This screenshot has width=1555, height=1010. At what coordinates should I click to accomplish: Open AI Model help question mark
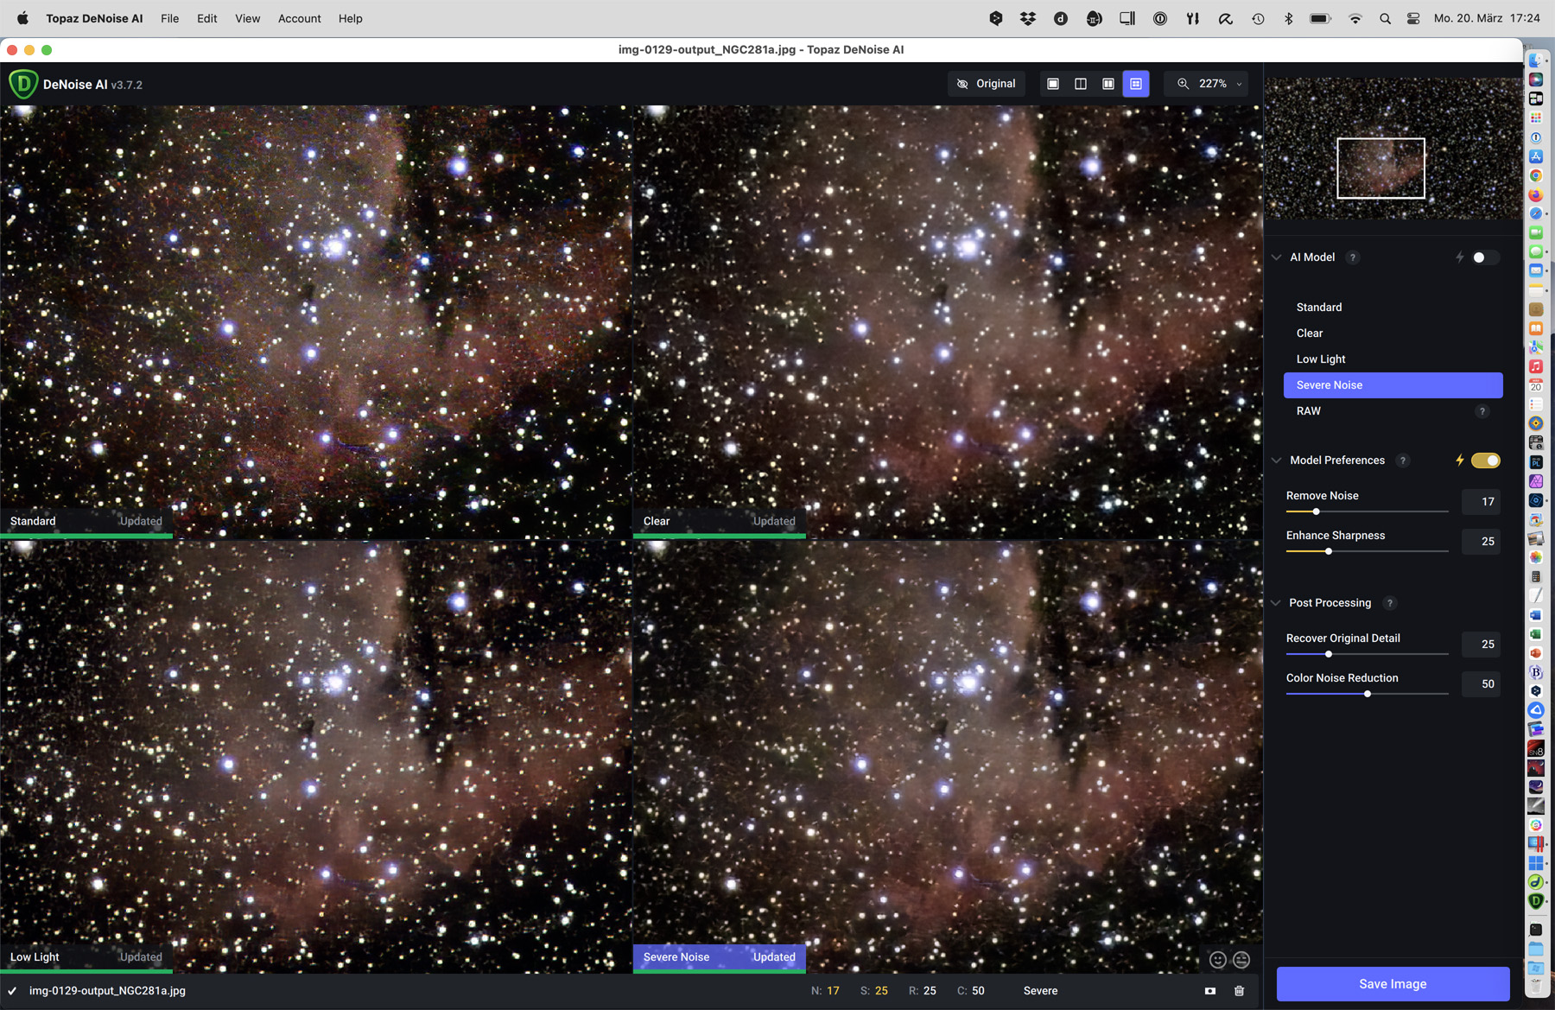tap(1353, 257)
